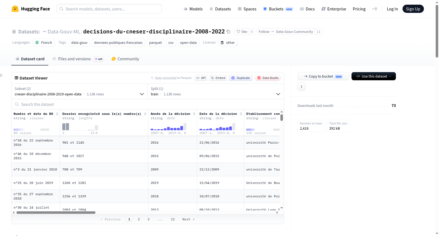The height and width of the screenshot is (236, 439).
Task: Click the Hugging Face logo icon
Action: 15,9
